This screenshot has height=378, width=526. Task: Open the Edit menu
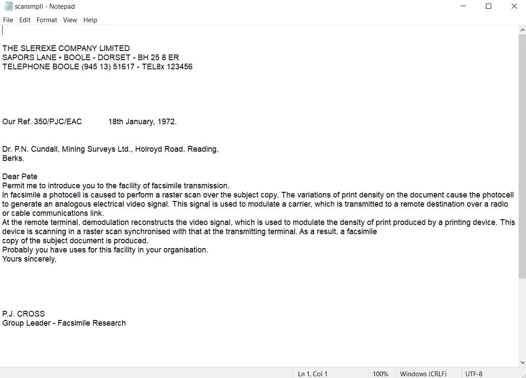click(x=25, y=20)
